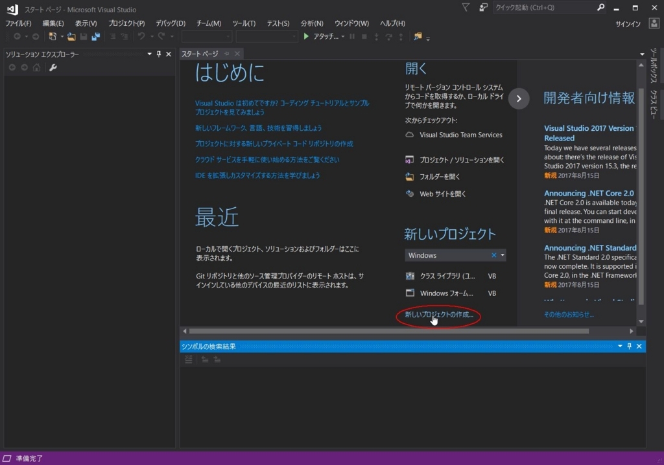This screenshot has height=465, width=664.
Task: Select the Windows フォーム VB template
Action: [451, 293]
